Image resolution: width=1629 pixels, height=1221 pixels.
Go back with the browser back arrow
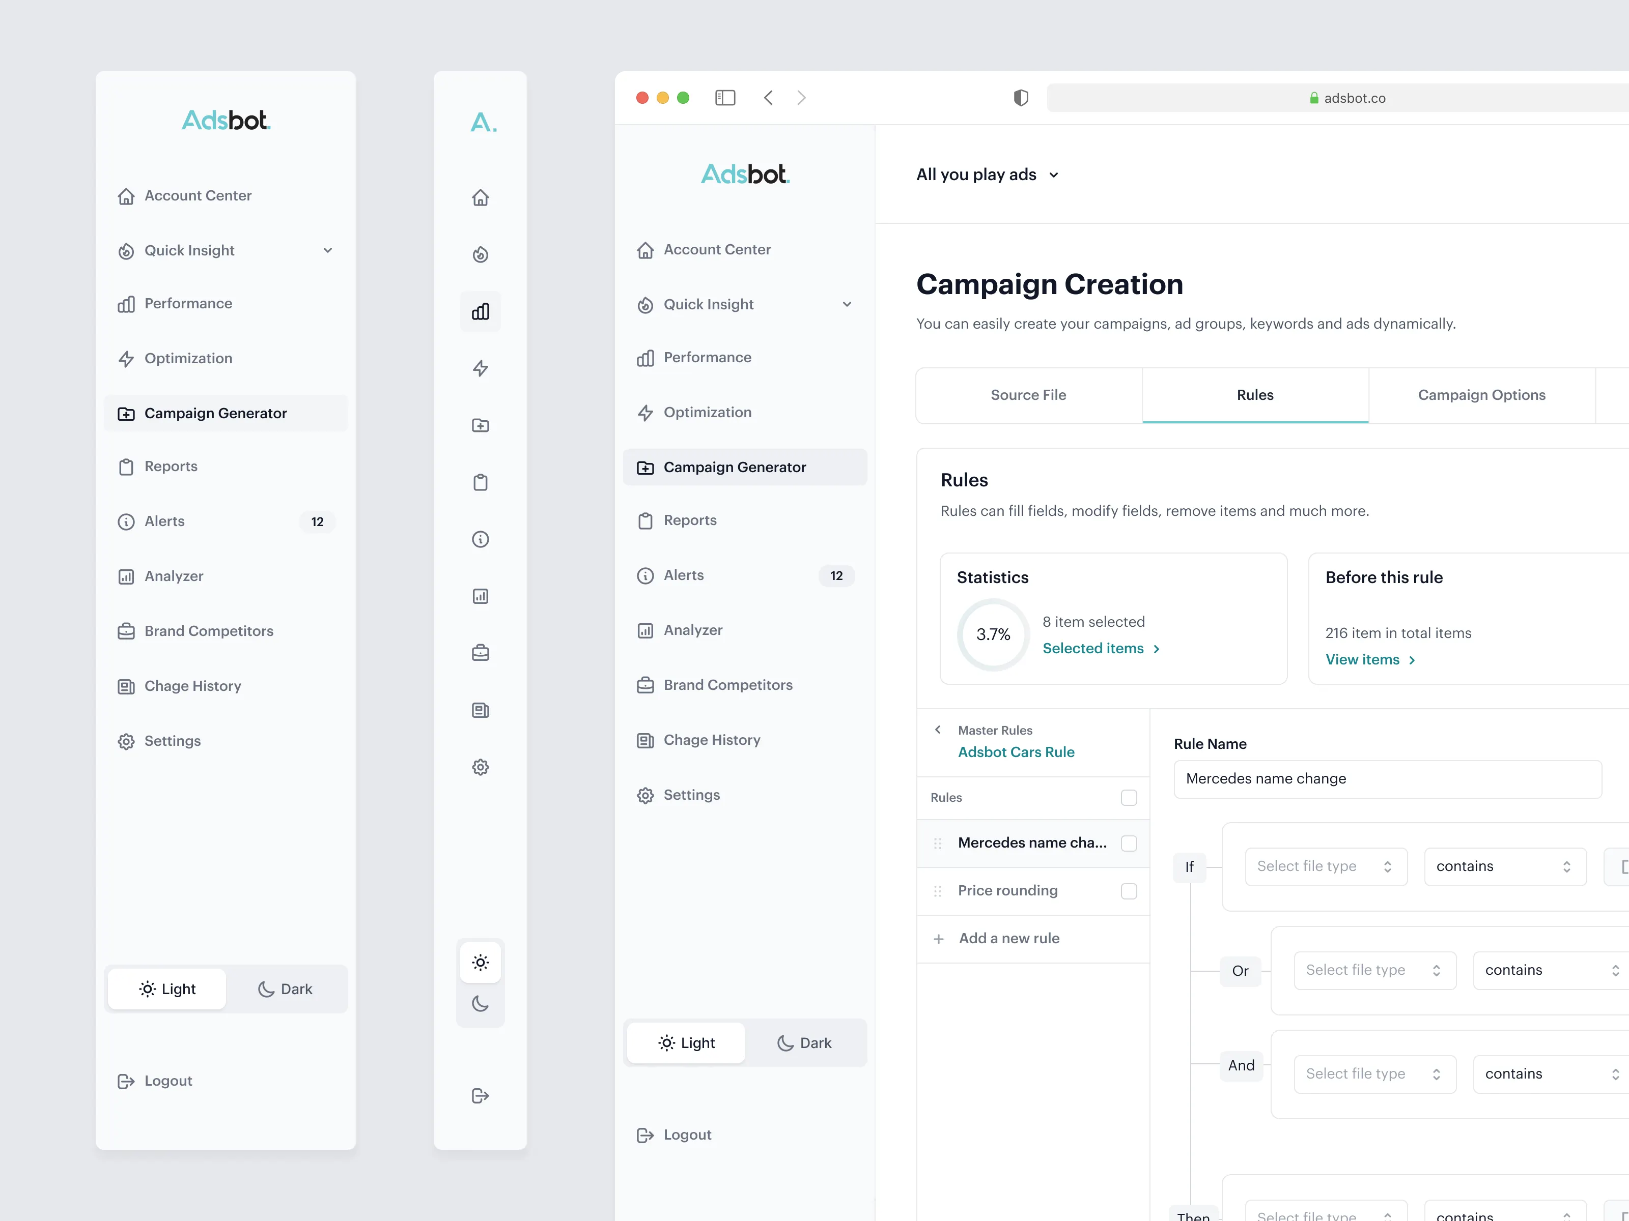pos(768,98)
